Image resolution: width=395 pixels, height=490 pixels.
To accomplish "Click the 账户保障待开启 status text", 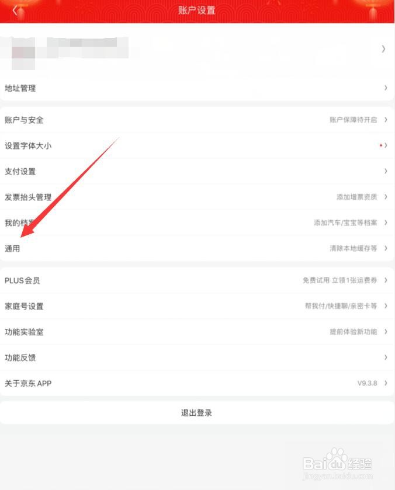I will pyautogui.click(x=353, y=120).
